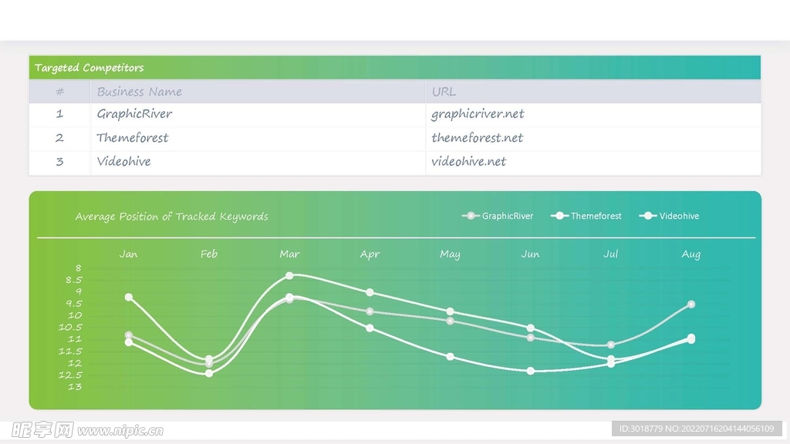Click the Themeforest data point for Mar
Viewport: 790px width, 444px height.
[289, 275]
